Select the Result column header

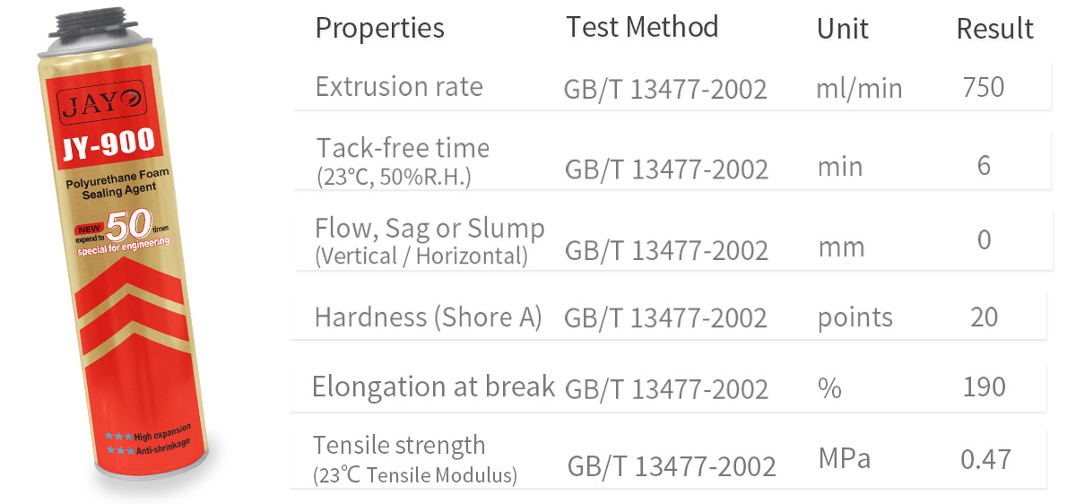click(994, 29)
